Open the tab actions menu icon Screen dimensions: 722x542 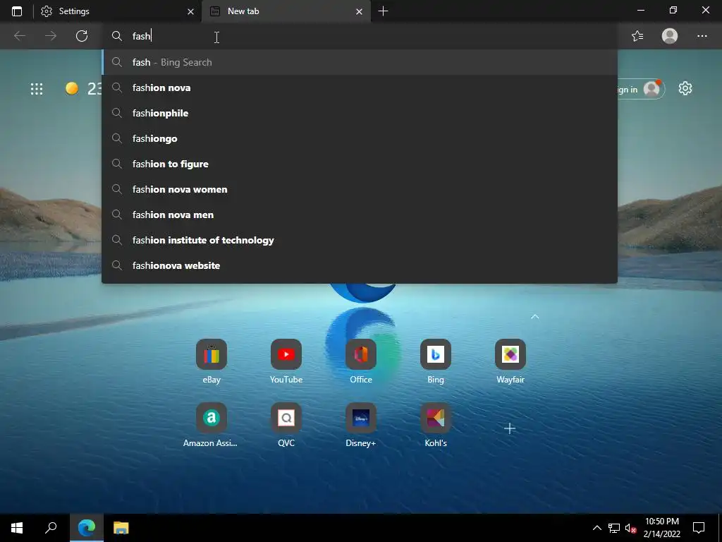click(x=17, y=11)
